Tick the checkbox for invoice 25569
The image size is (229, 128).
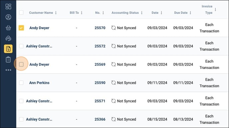click(x=21, y=64)
